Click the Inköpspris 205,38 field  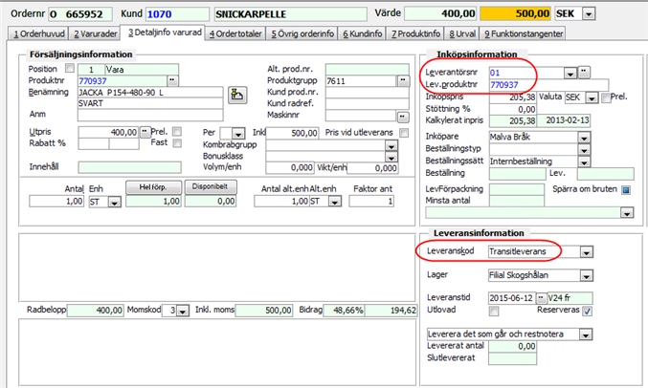(x=512, y=97)
